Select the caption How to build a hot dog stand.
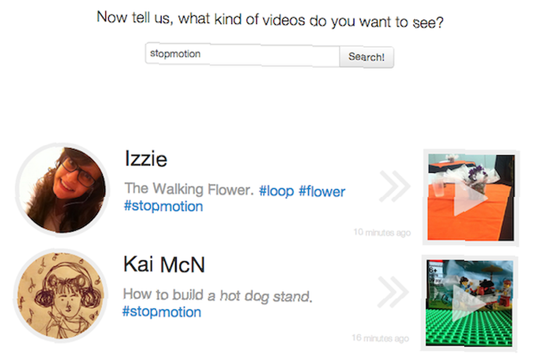533x360 pixels. tap(217, 295)
